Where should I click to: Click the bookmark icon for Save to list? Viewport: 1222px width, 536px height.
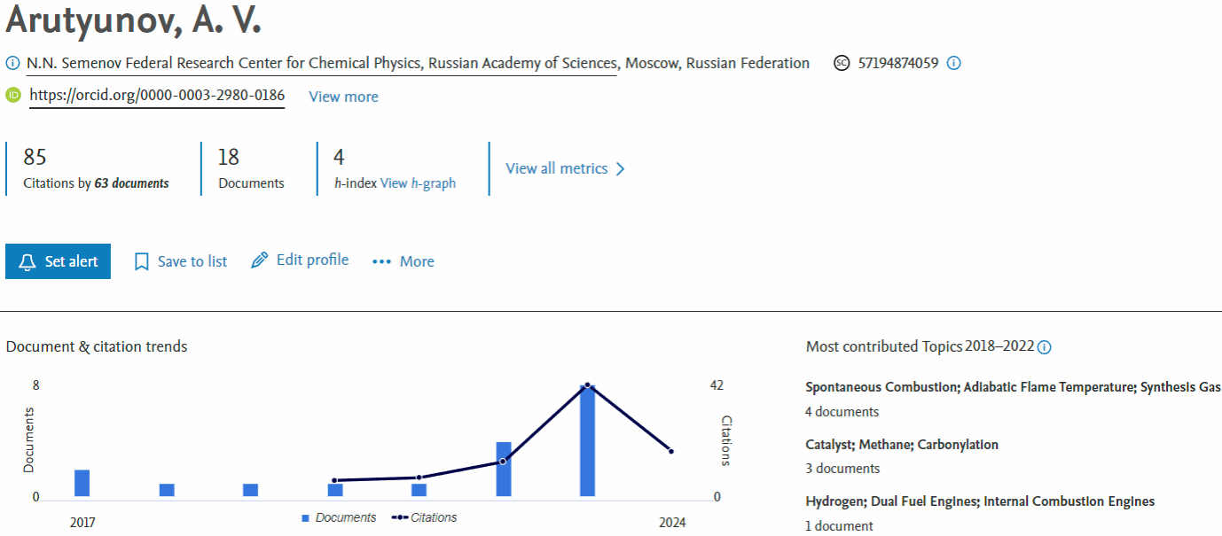tap(141, 261)
